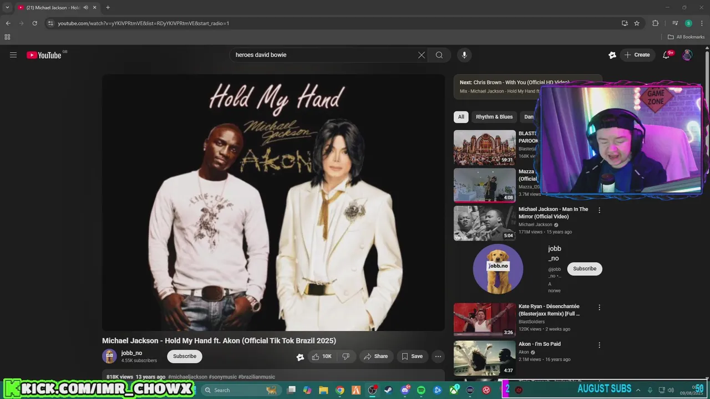
Task: Open Steam from the taskbar
Action: (x=388, y=390)
